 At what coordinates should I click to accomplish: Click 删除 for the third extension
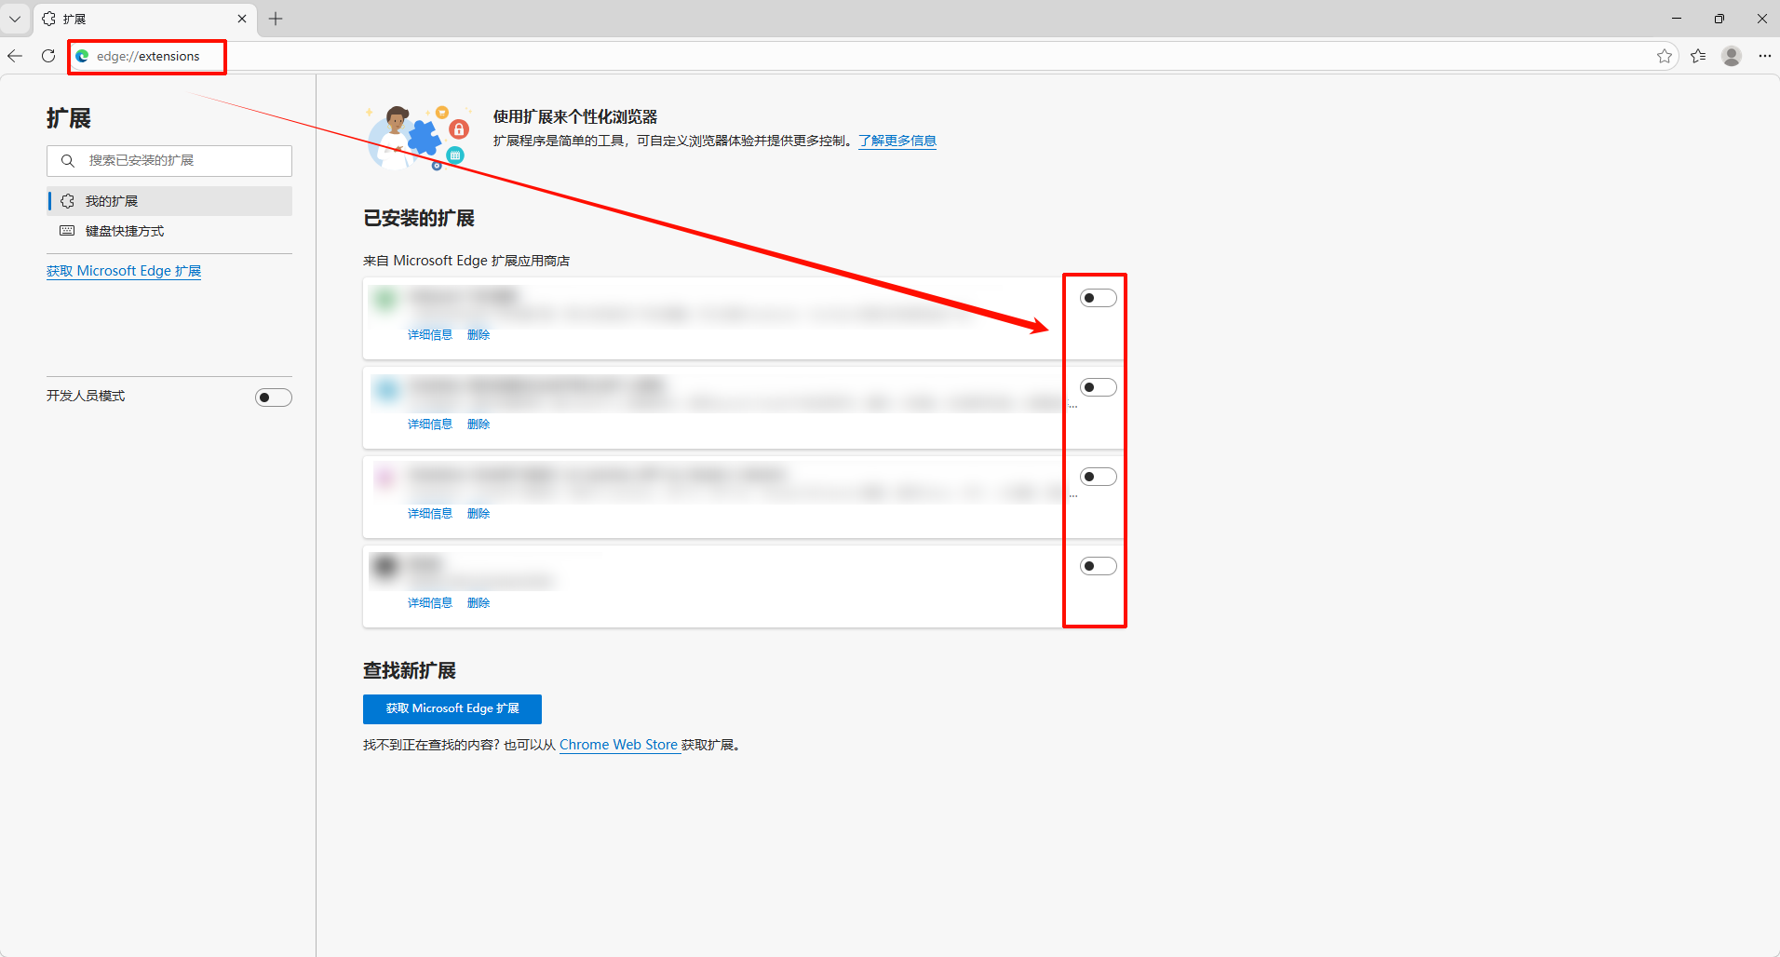(479, 513)
